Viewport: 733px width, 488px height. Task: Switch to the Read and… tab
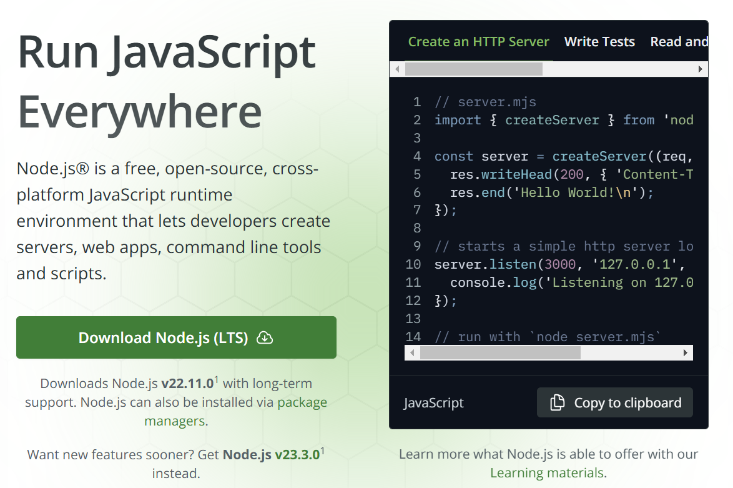coord(679,42)
